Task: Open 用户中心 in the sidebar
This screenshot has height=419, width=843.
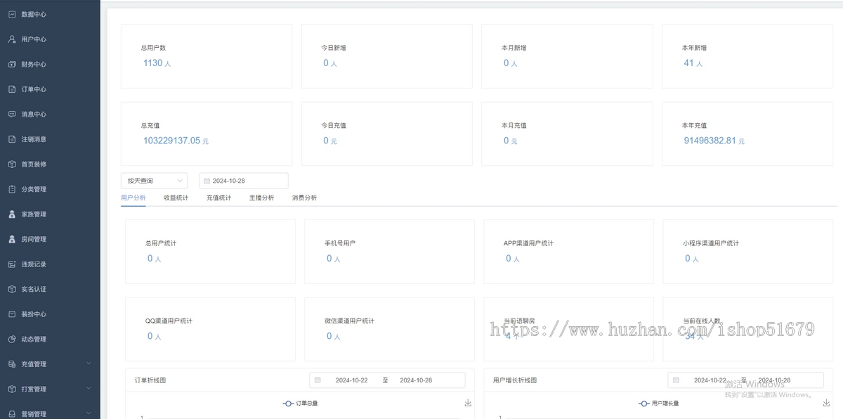Action: click(x=50, y=39)
